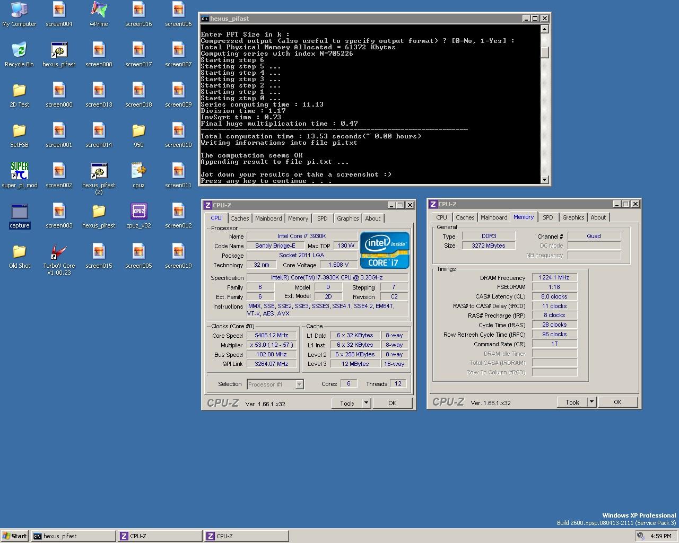Select the screen015 file icon

[x=99, y=256]
